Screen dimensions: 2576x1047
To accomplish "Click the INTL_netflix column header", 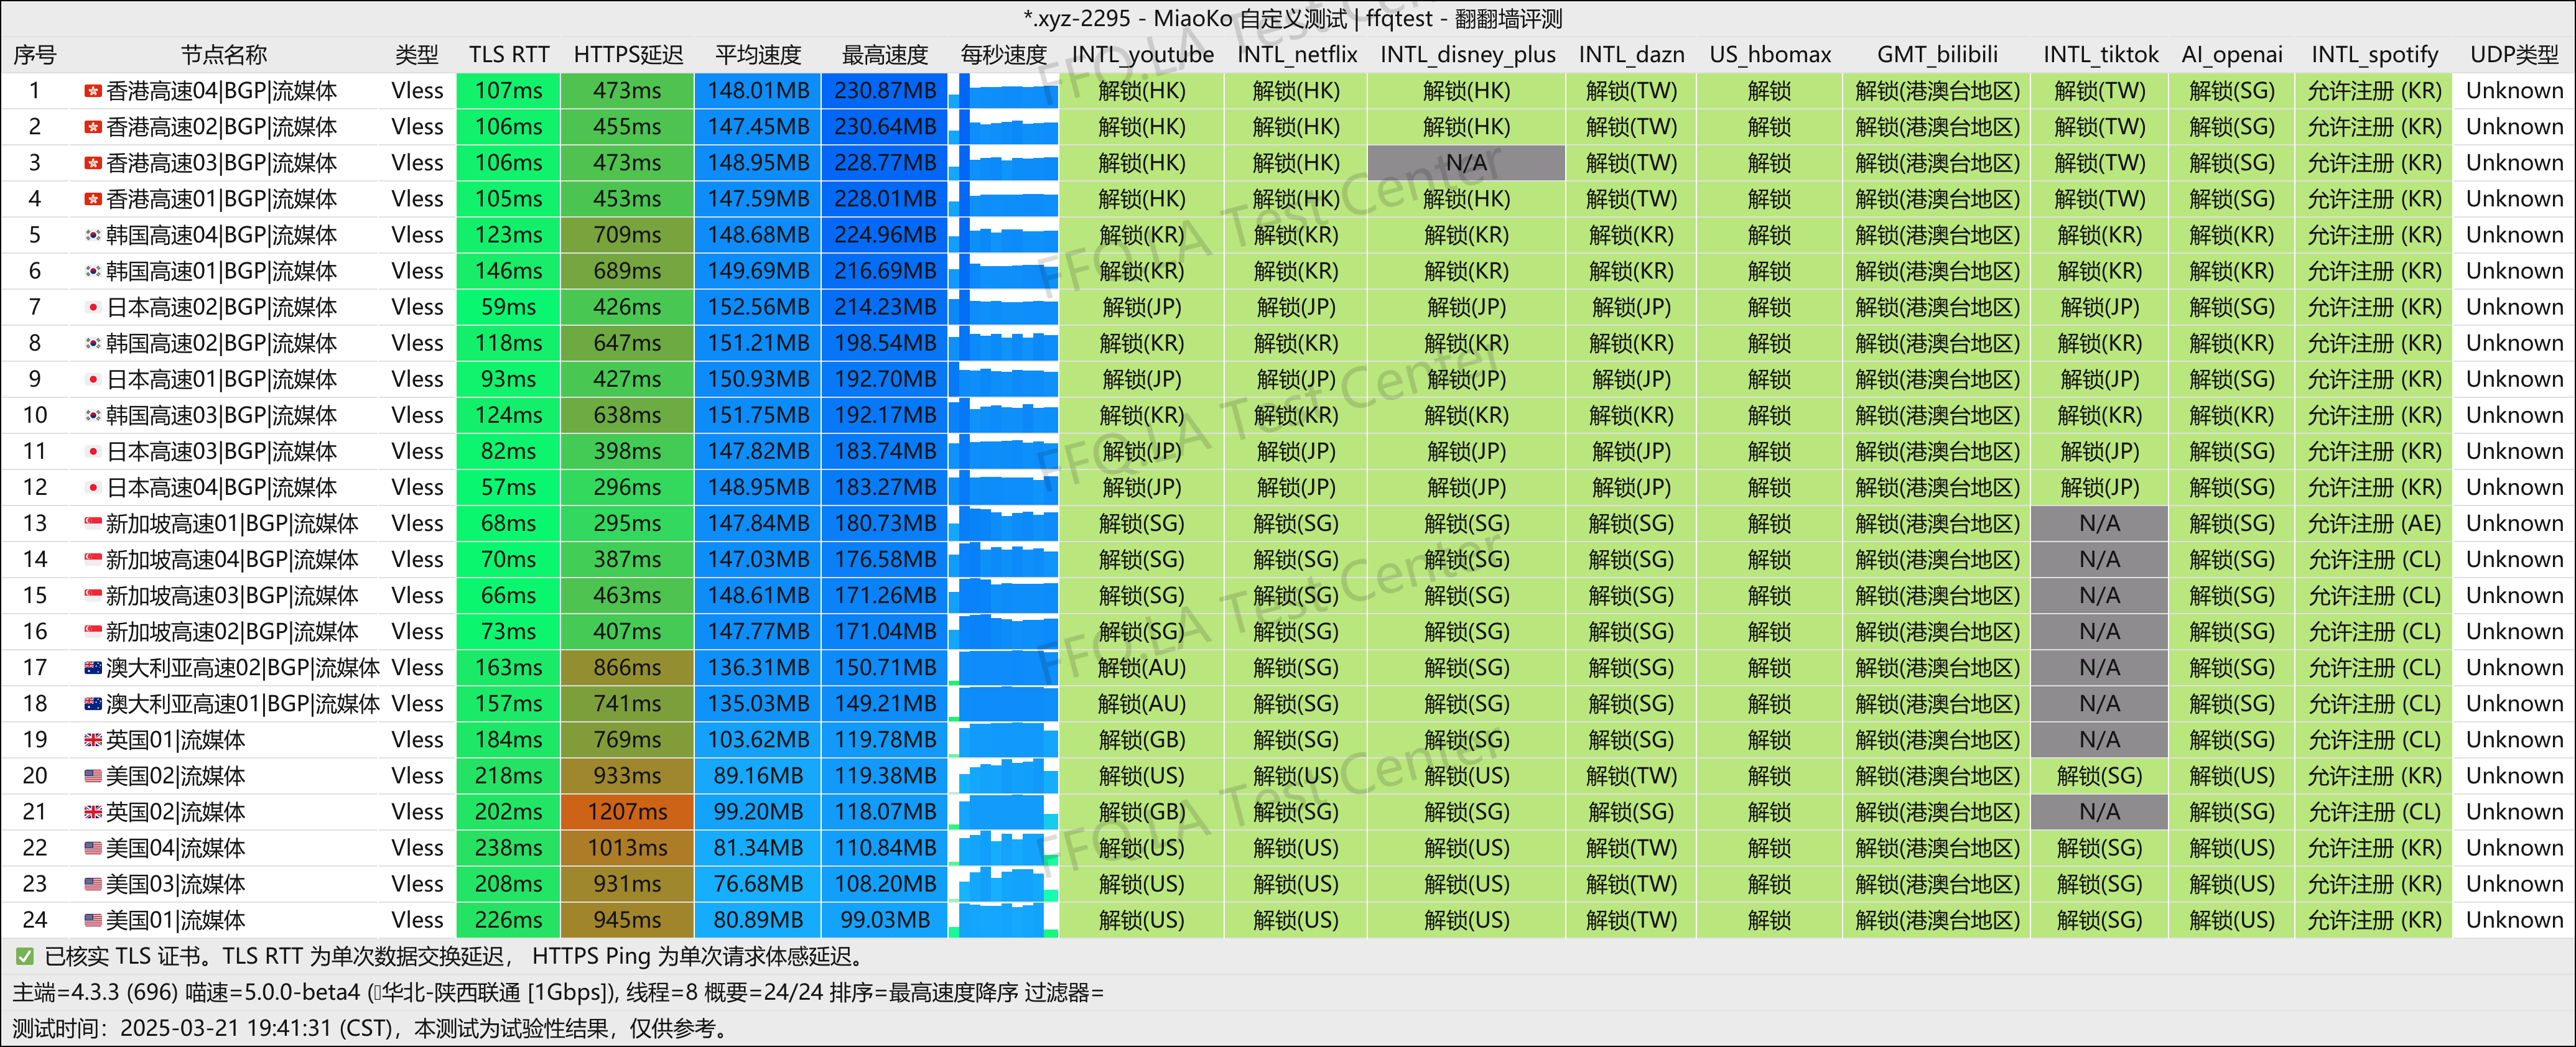I will click(x=1296, y=55).
